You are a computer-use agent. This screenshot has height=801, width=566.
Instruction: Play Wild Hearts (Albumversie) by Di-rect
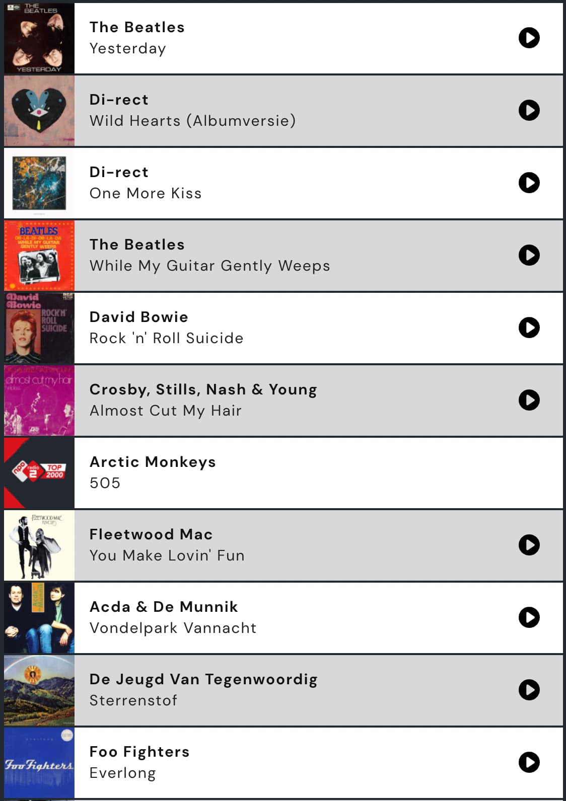(x=529, y=110)
